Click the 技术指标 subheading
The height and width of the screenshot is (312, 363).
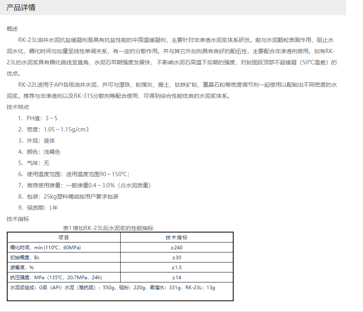pyautogui.click(x=18, y=219)
